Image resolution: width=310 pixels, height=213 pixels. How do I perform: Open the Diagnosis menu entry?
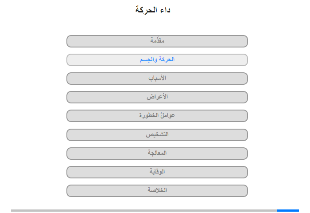coord(157,135)
